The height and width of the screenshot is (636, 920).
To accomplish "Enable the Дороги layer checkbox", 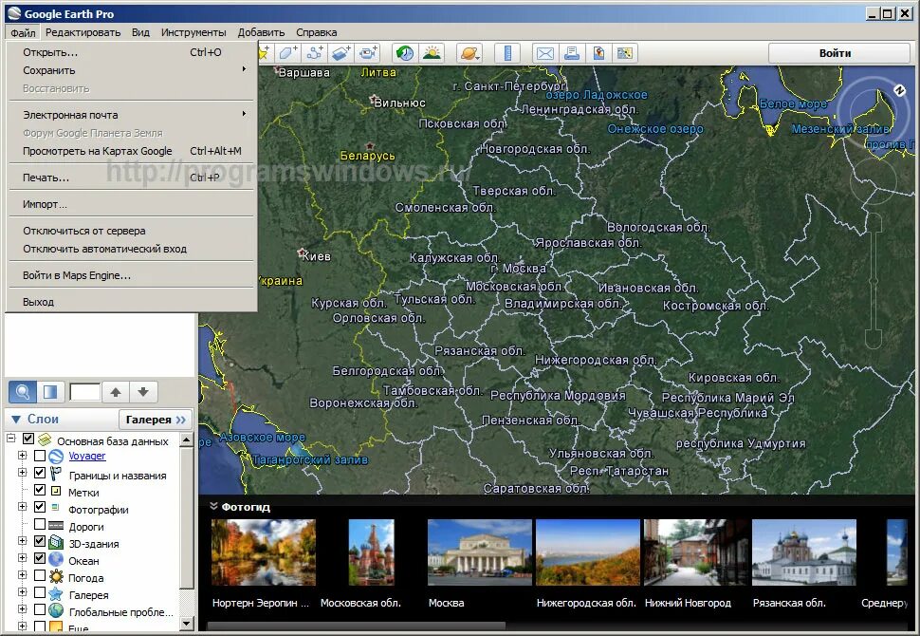I will point(39,523).
